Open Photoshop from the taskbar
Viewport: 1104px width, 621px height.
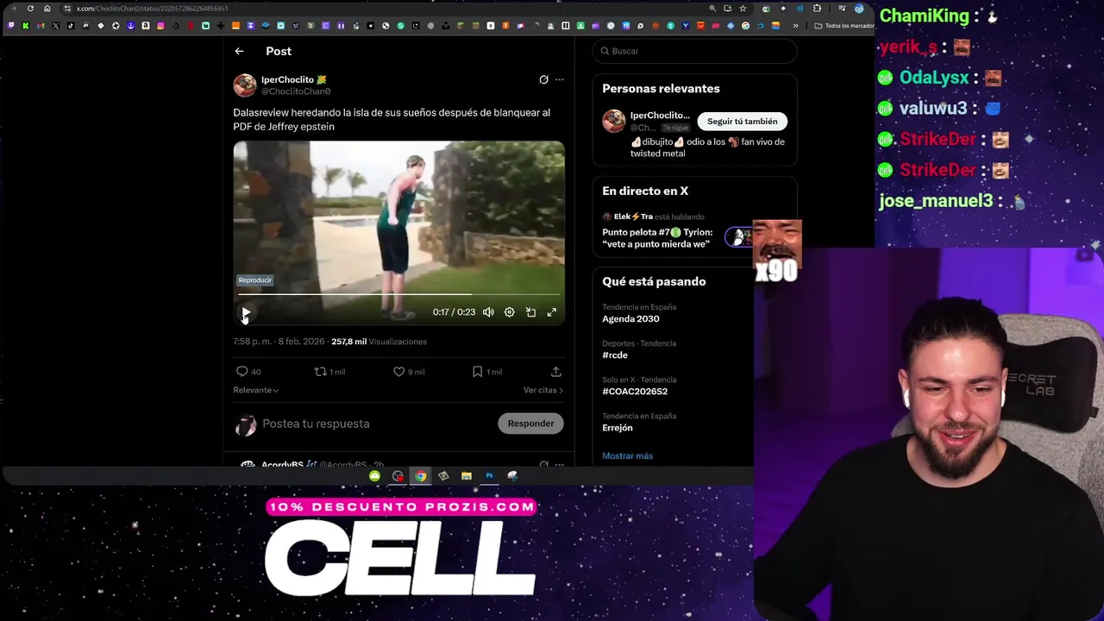tap(489, 476)
